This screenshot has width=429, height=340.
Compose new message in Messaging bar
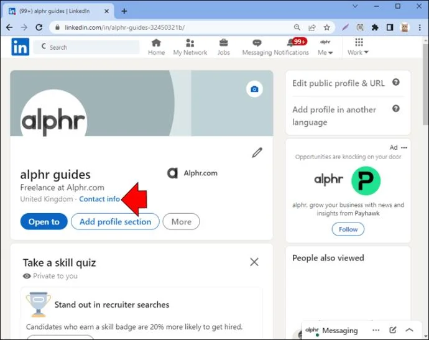point(392,330)
